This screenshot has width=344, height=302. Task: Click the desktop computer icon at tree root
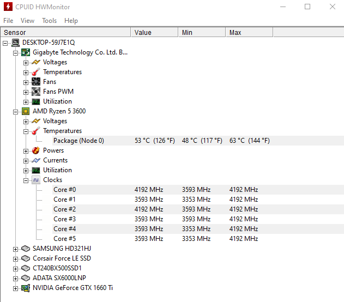click(x=15, y=43)
